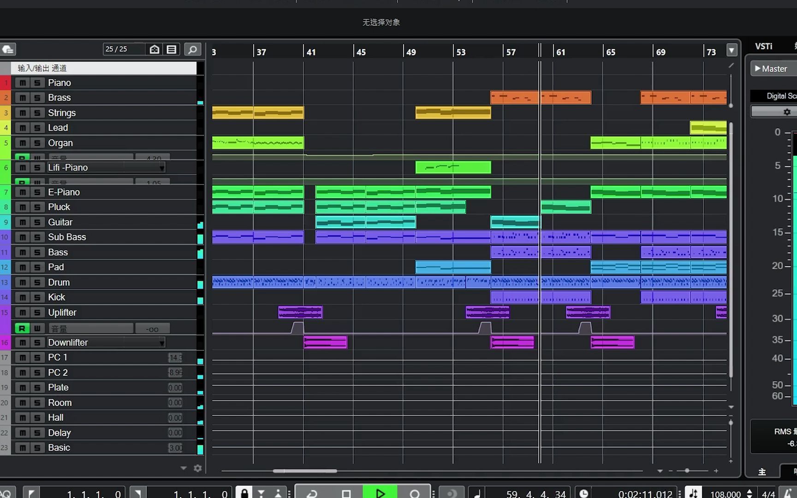Viewport: 797px width, 498px height.
Task: Open the track presets list icon
Action: (172, 49)
